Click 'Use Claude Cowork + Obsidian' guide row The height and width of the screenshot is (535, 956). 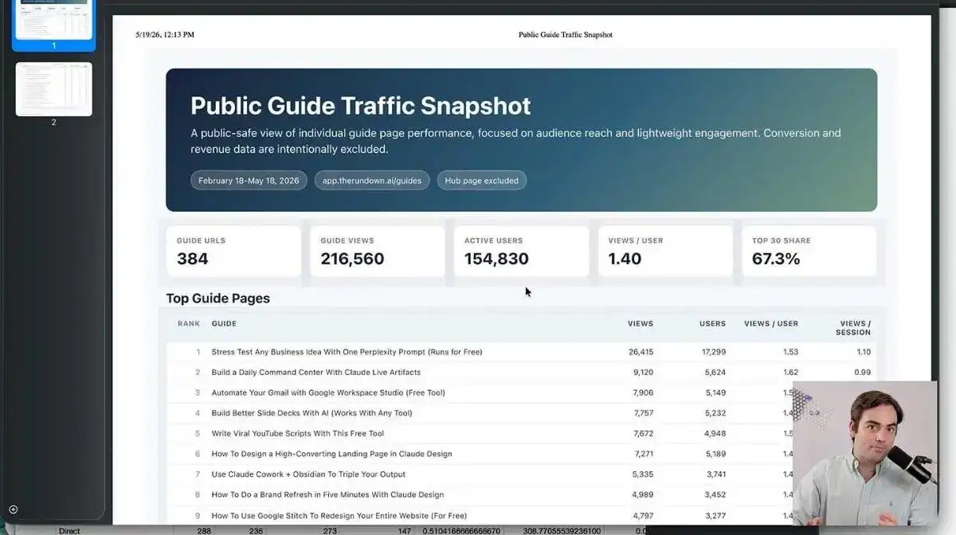pyautogui.click(x=521, y=474)
